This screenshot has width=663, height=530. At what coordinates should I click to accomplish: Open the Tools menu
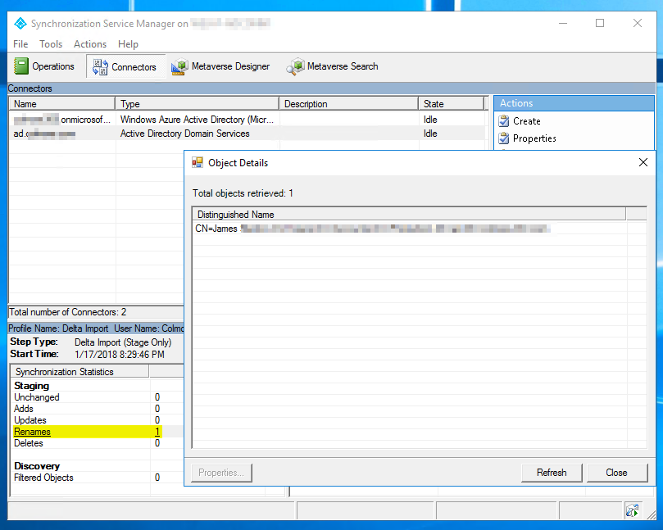pyautogui.click(x=51, y=44)
